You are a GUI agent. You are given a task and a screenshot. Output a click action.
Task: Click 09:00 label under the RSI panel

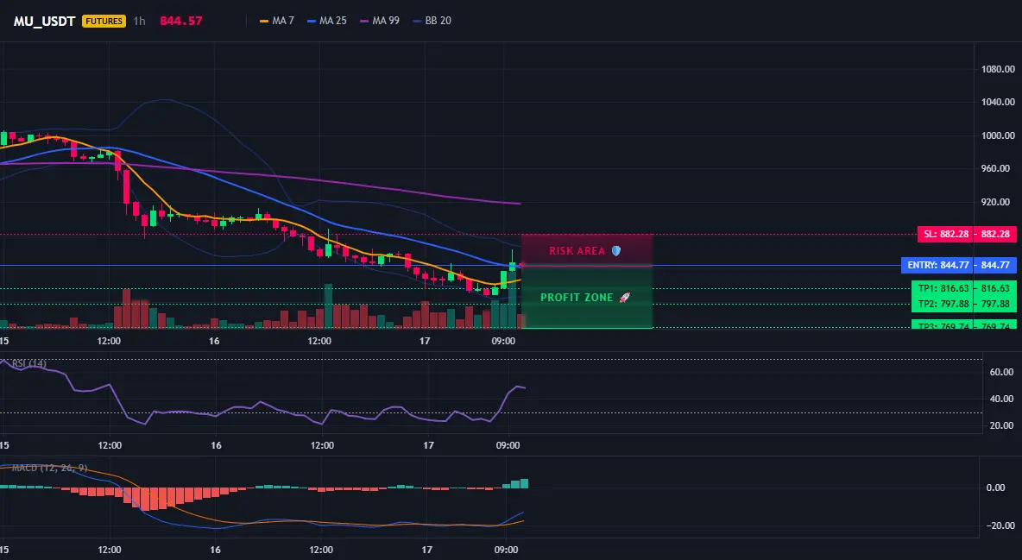tap(508, 445)
